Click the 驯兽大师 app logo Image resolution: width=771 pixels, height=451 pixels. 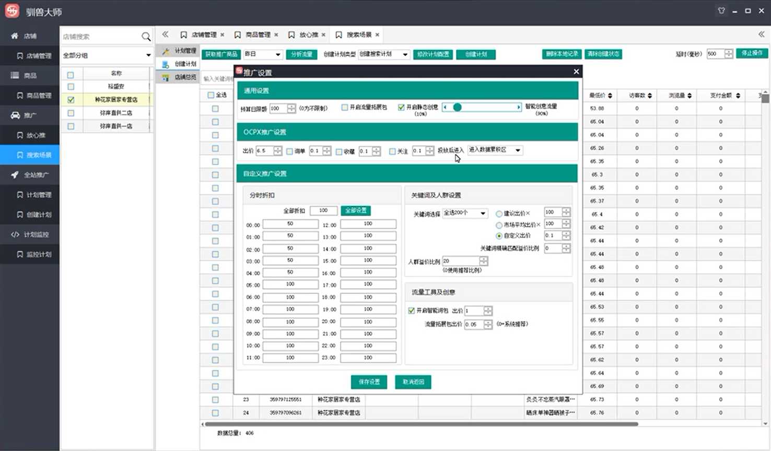tap(12, 10)
